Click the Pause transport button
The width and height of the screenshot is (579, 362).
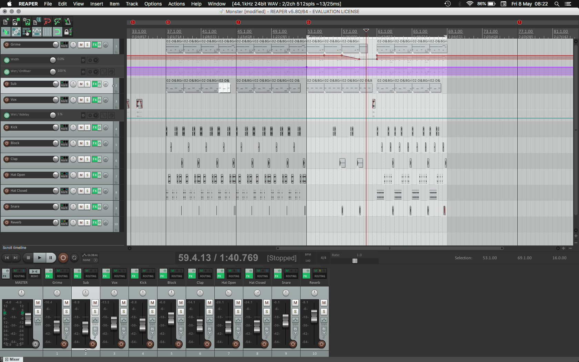(51, 258)
